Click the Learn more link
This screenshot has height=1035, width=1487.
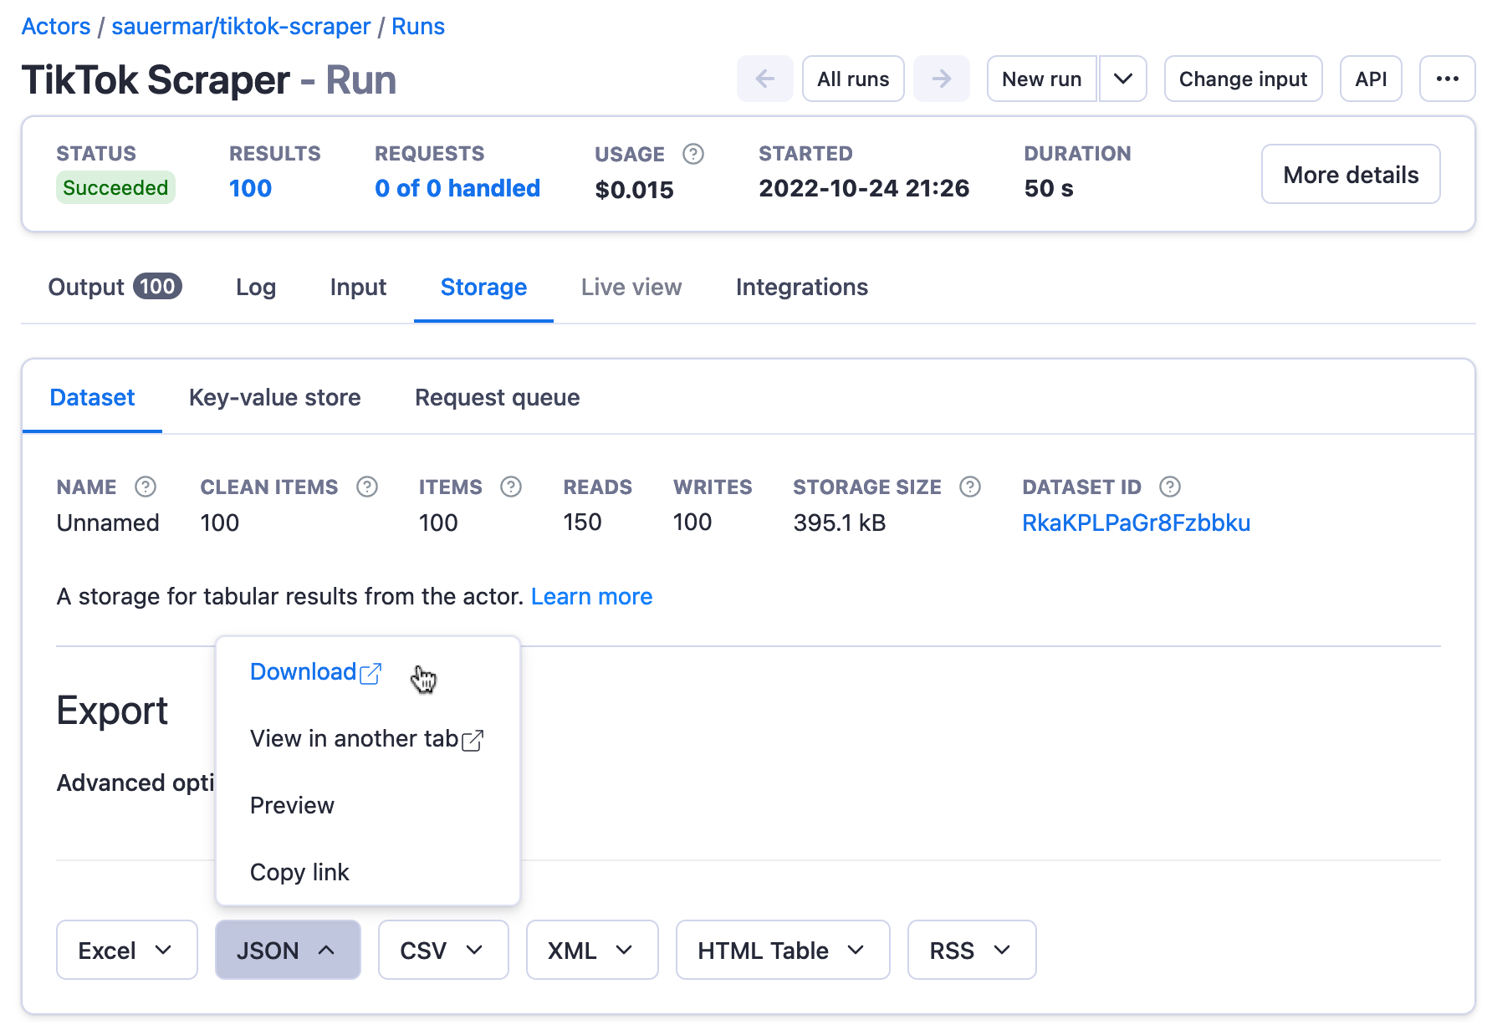[592, 596]
